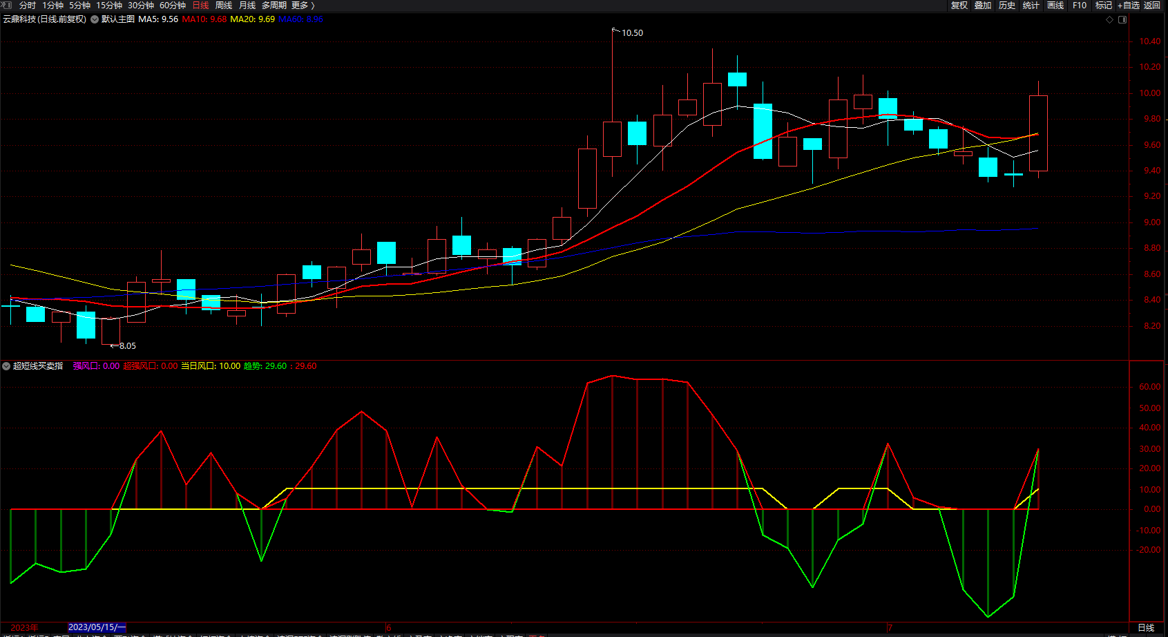Click the 超短线买卖指 indicator name
This screenshot has width=1168, height=637.
coord(38,366)
